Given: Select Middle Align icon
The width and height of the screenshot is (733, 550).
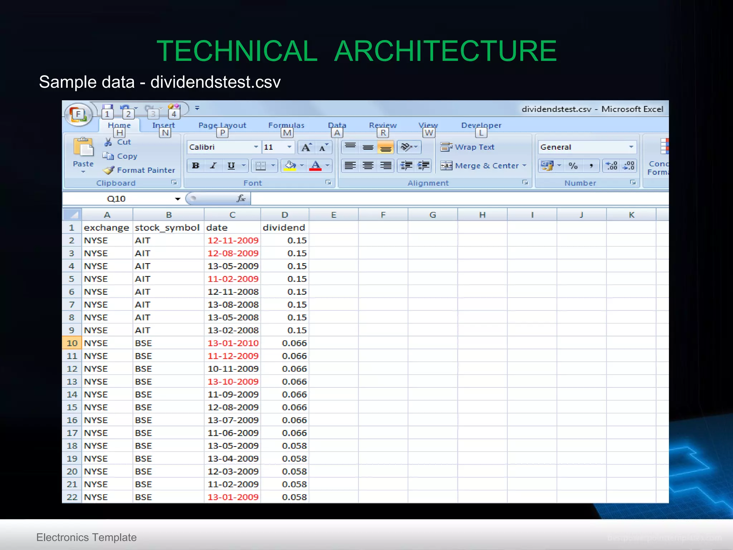Looking at the screenshot, I should [x=368, y=147].
